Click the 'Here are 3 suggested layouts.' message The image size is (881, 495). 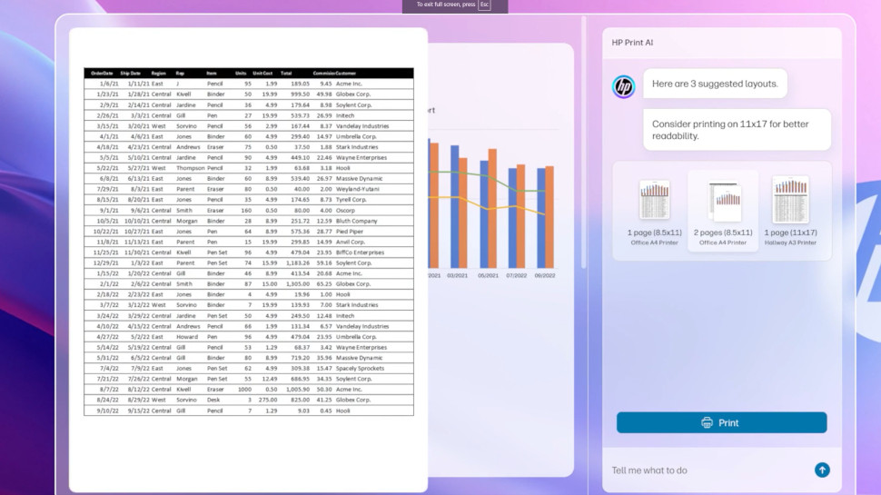pyautogui.click(x=715, y=84)
